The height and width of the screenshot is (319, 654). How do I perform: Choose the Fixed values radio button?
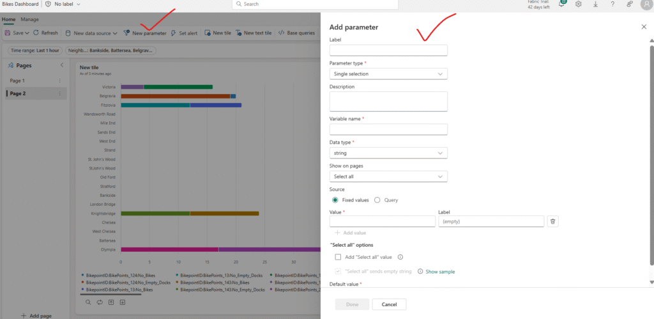335,200
